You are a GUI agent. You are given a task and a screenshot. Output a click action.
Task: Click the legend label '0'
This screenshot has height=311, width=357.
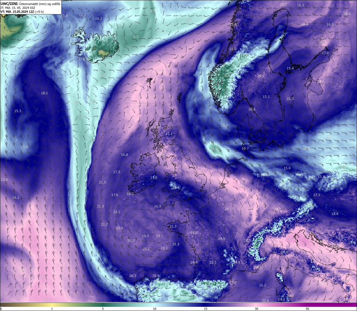pos(1,309)
